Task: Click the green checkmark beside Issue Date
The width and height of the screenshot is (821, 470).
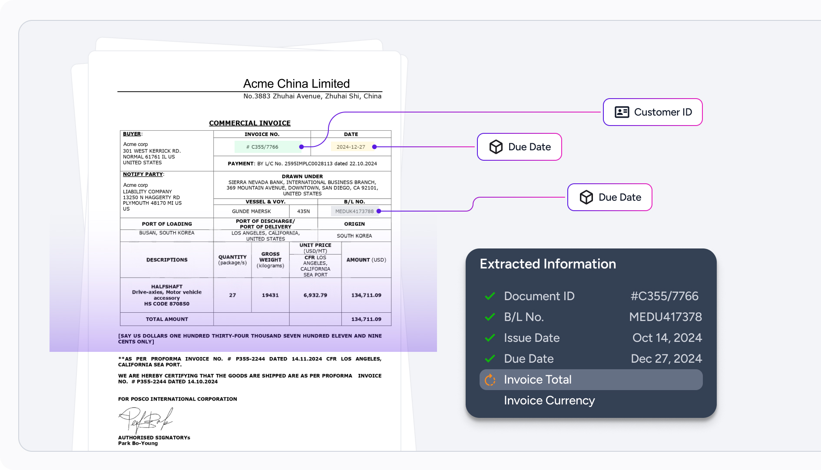Action: (x=490, y=338)
